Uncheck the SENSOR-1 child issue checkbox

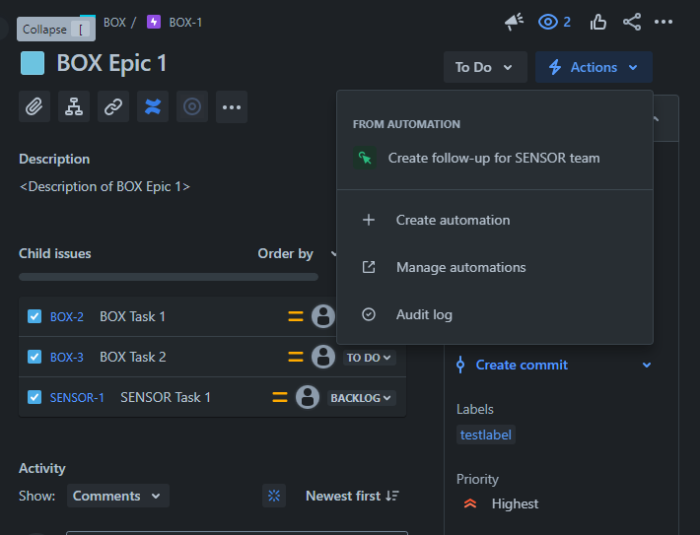[x=35, y=397]
